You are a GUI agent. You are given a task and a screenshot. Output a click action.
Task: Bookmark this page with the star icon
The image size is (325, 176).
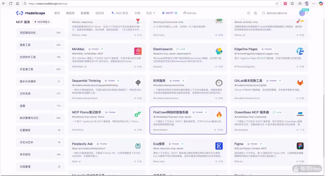[x=277, y=4]
